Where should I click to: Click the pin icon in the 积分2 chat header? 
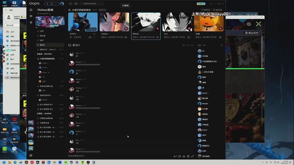point(189,45)
